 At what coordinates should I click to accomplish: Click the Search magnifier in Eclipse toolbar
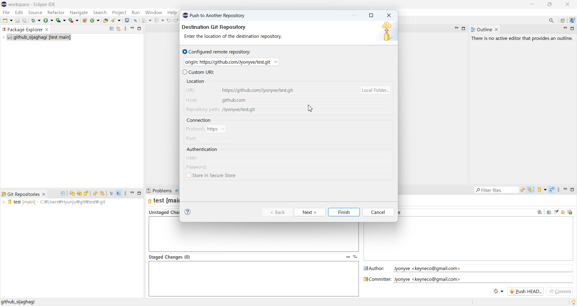coord(551,21)
